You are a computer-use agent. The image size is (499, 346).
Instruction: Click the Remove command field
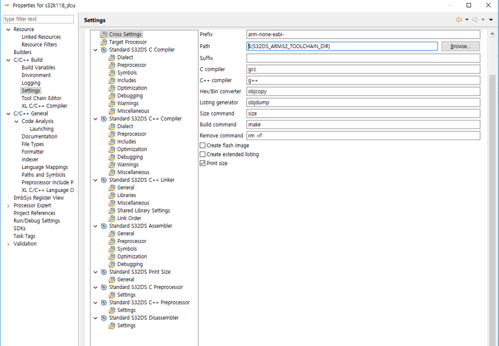[363, 135]
